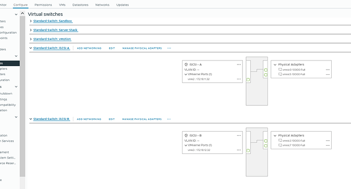
Task: Open ellipsis menu for vmnic7
Action: point(328,145)
